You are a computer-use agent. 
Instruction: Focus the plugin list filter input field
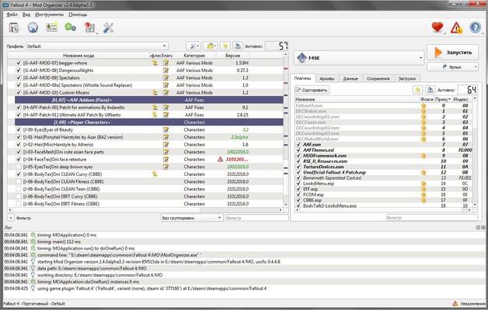(432, 218)
